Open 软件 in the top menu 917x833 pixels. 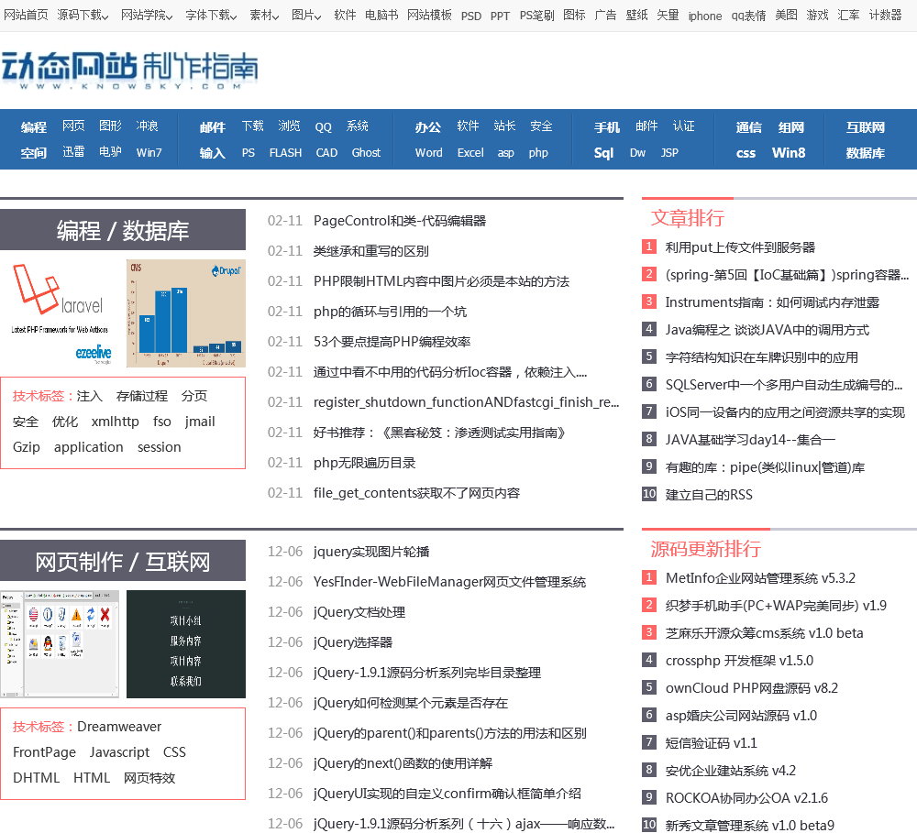tap(345, 16)
